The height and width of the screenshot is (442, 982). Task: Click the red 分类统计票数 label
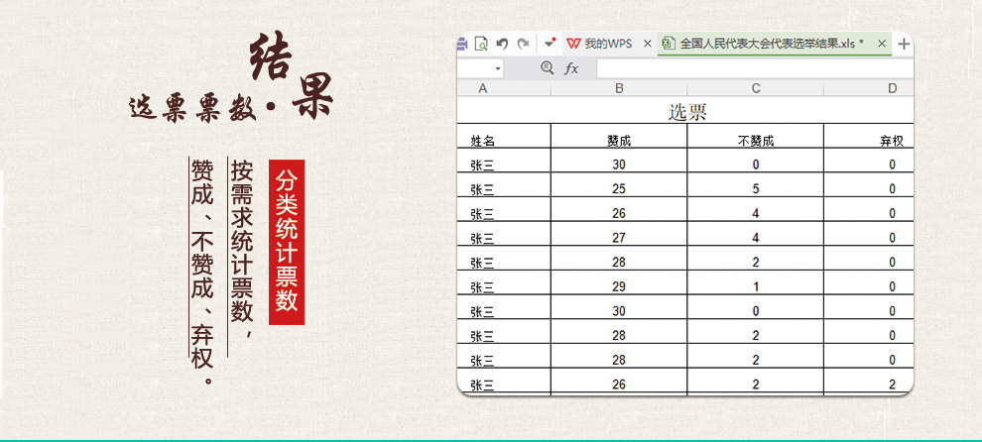[x=287, y=242]
